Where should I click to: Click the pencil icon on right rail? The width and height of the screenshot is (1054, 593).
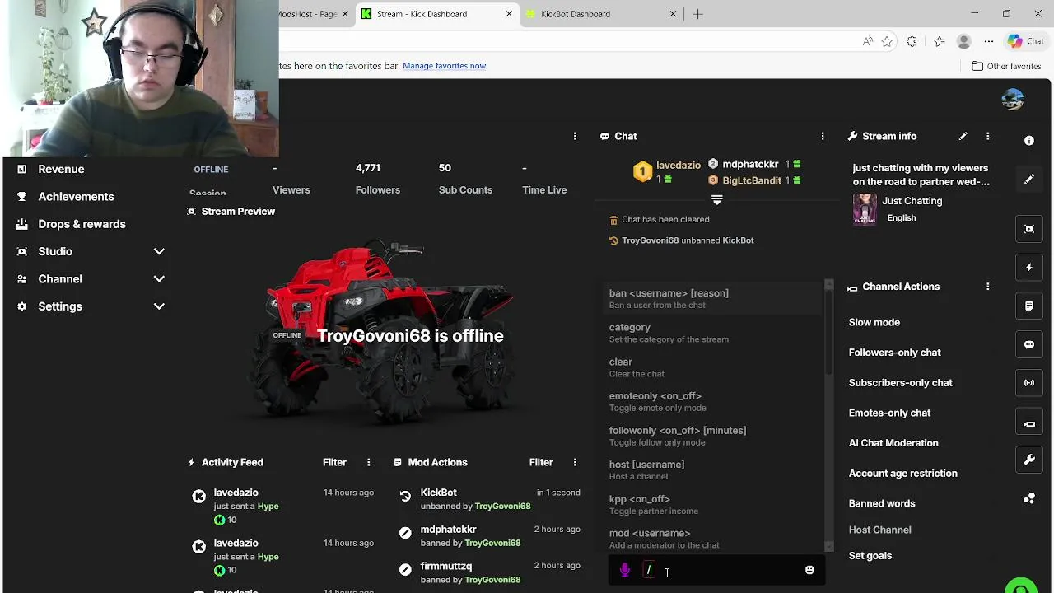click(1028, 180)
